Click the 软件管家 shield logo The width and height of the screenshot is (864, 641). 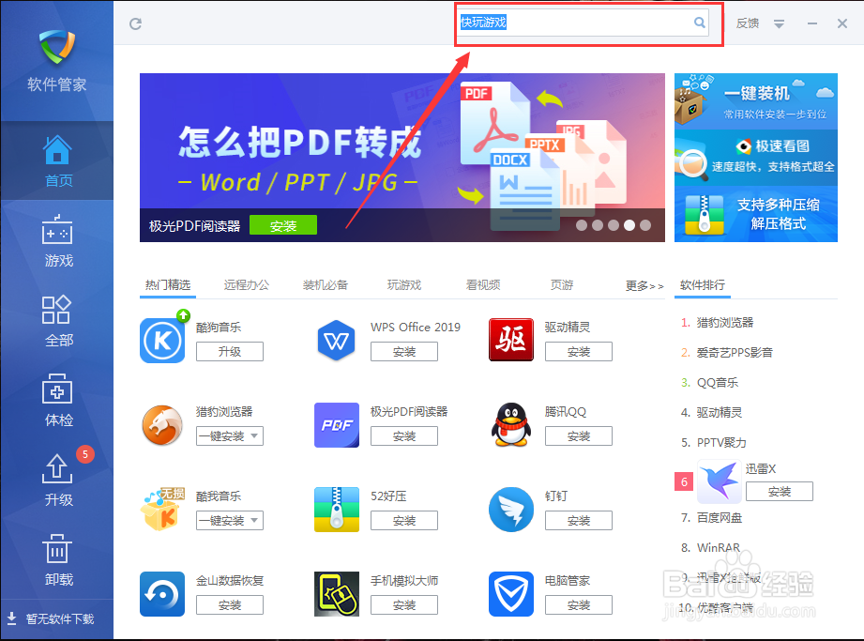coord(57,47)
